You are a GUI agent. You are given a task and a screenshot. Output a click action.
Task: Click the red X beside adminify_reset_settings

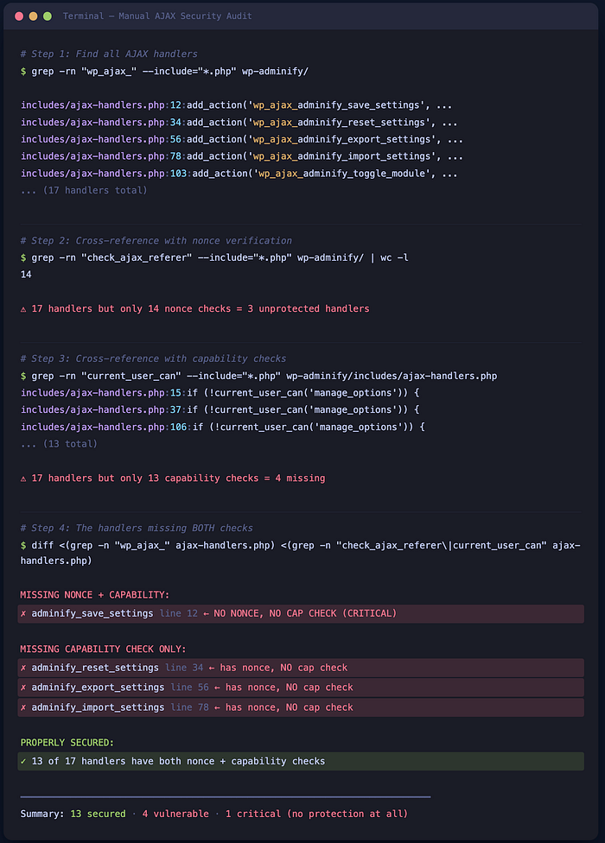coord(23,668)
